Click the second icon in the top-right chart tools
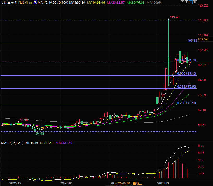This screenshot has height=186, width=213. (187, 2)
